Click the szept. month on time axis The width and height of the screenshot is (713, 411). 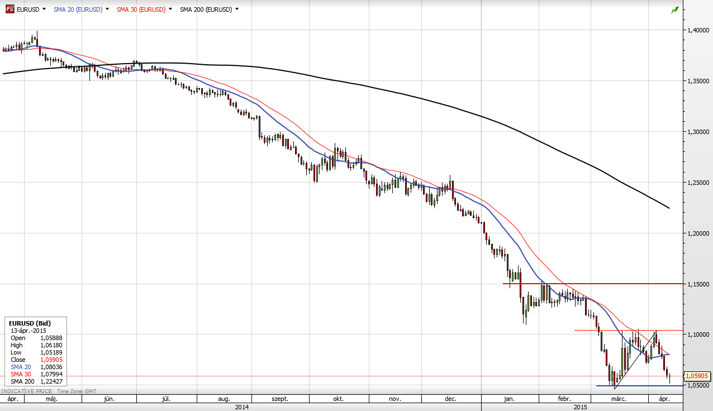(279, 399)
